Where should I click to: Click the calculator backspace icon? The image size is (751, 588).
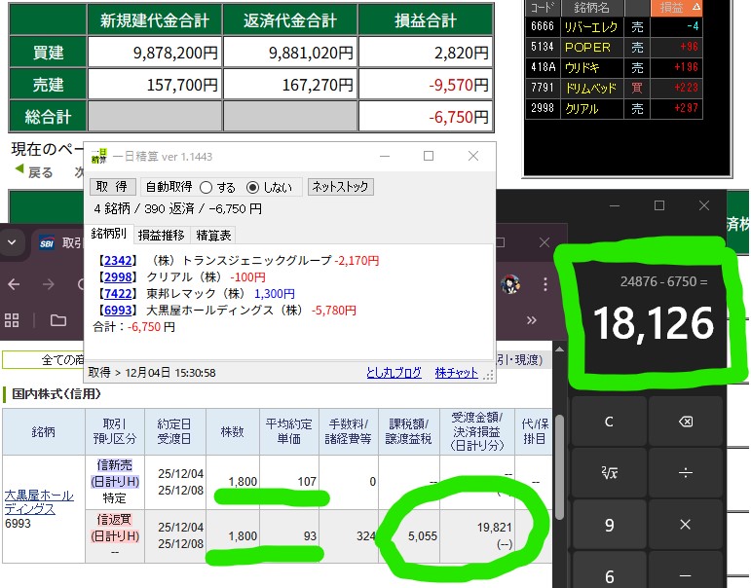point(684,423)
